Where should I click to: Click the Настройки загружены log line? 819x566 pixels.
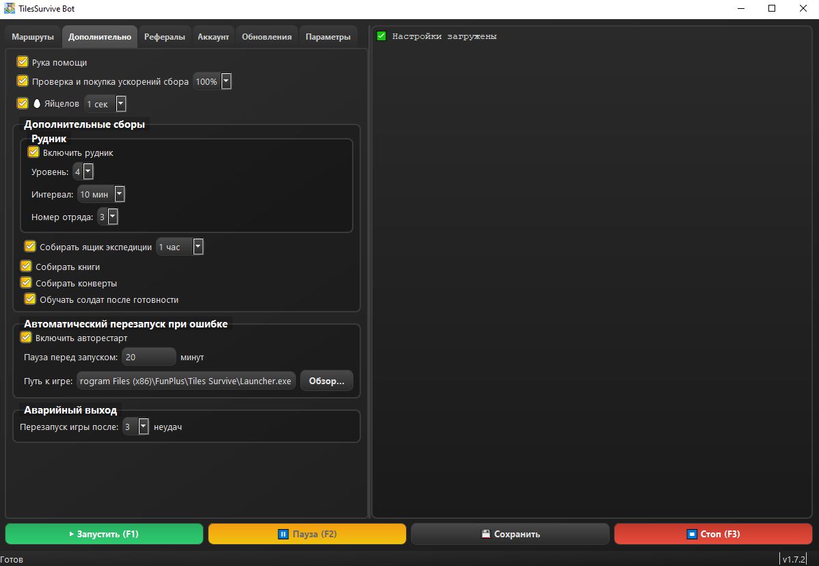pos(444,36)
